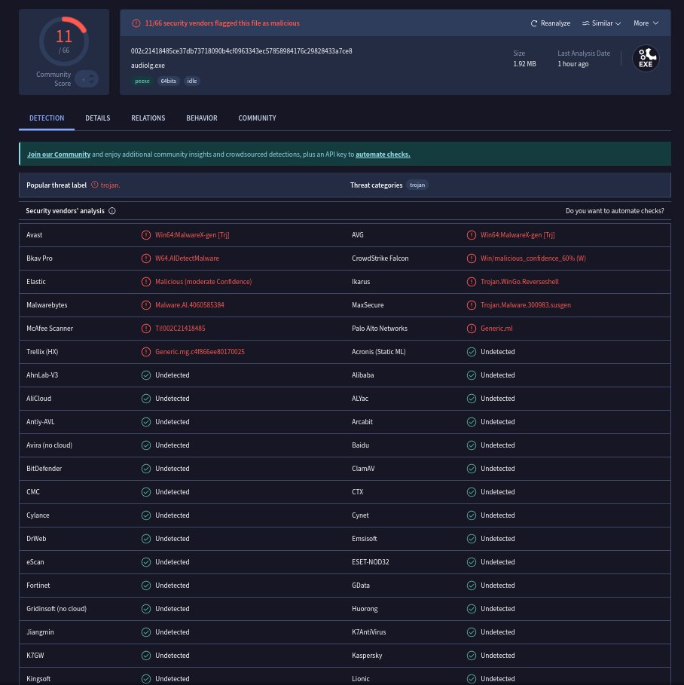Click the 64bits tag
The width and height of the screenshot is (684, 685).
(x=168, y=81)
